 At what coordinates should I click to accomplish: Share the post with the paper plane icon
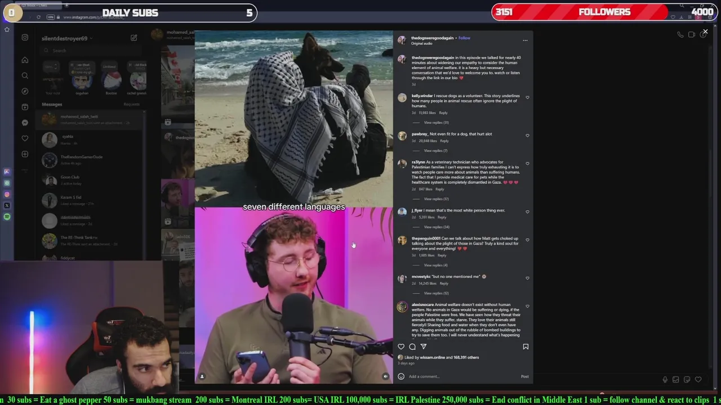(x=424, y=346)
